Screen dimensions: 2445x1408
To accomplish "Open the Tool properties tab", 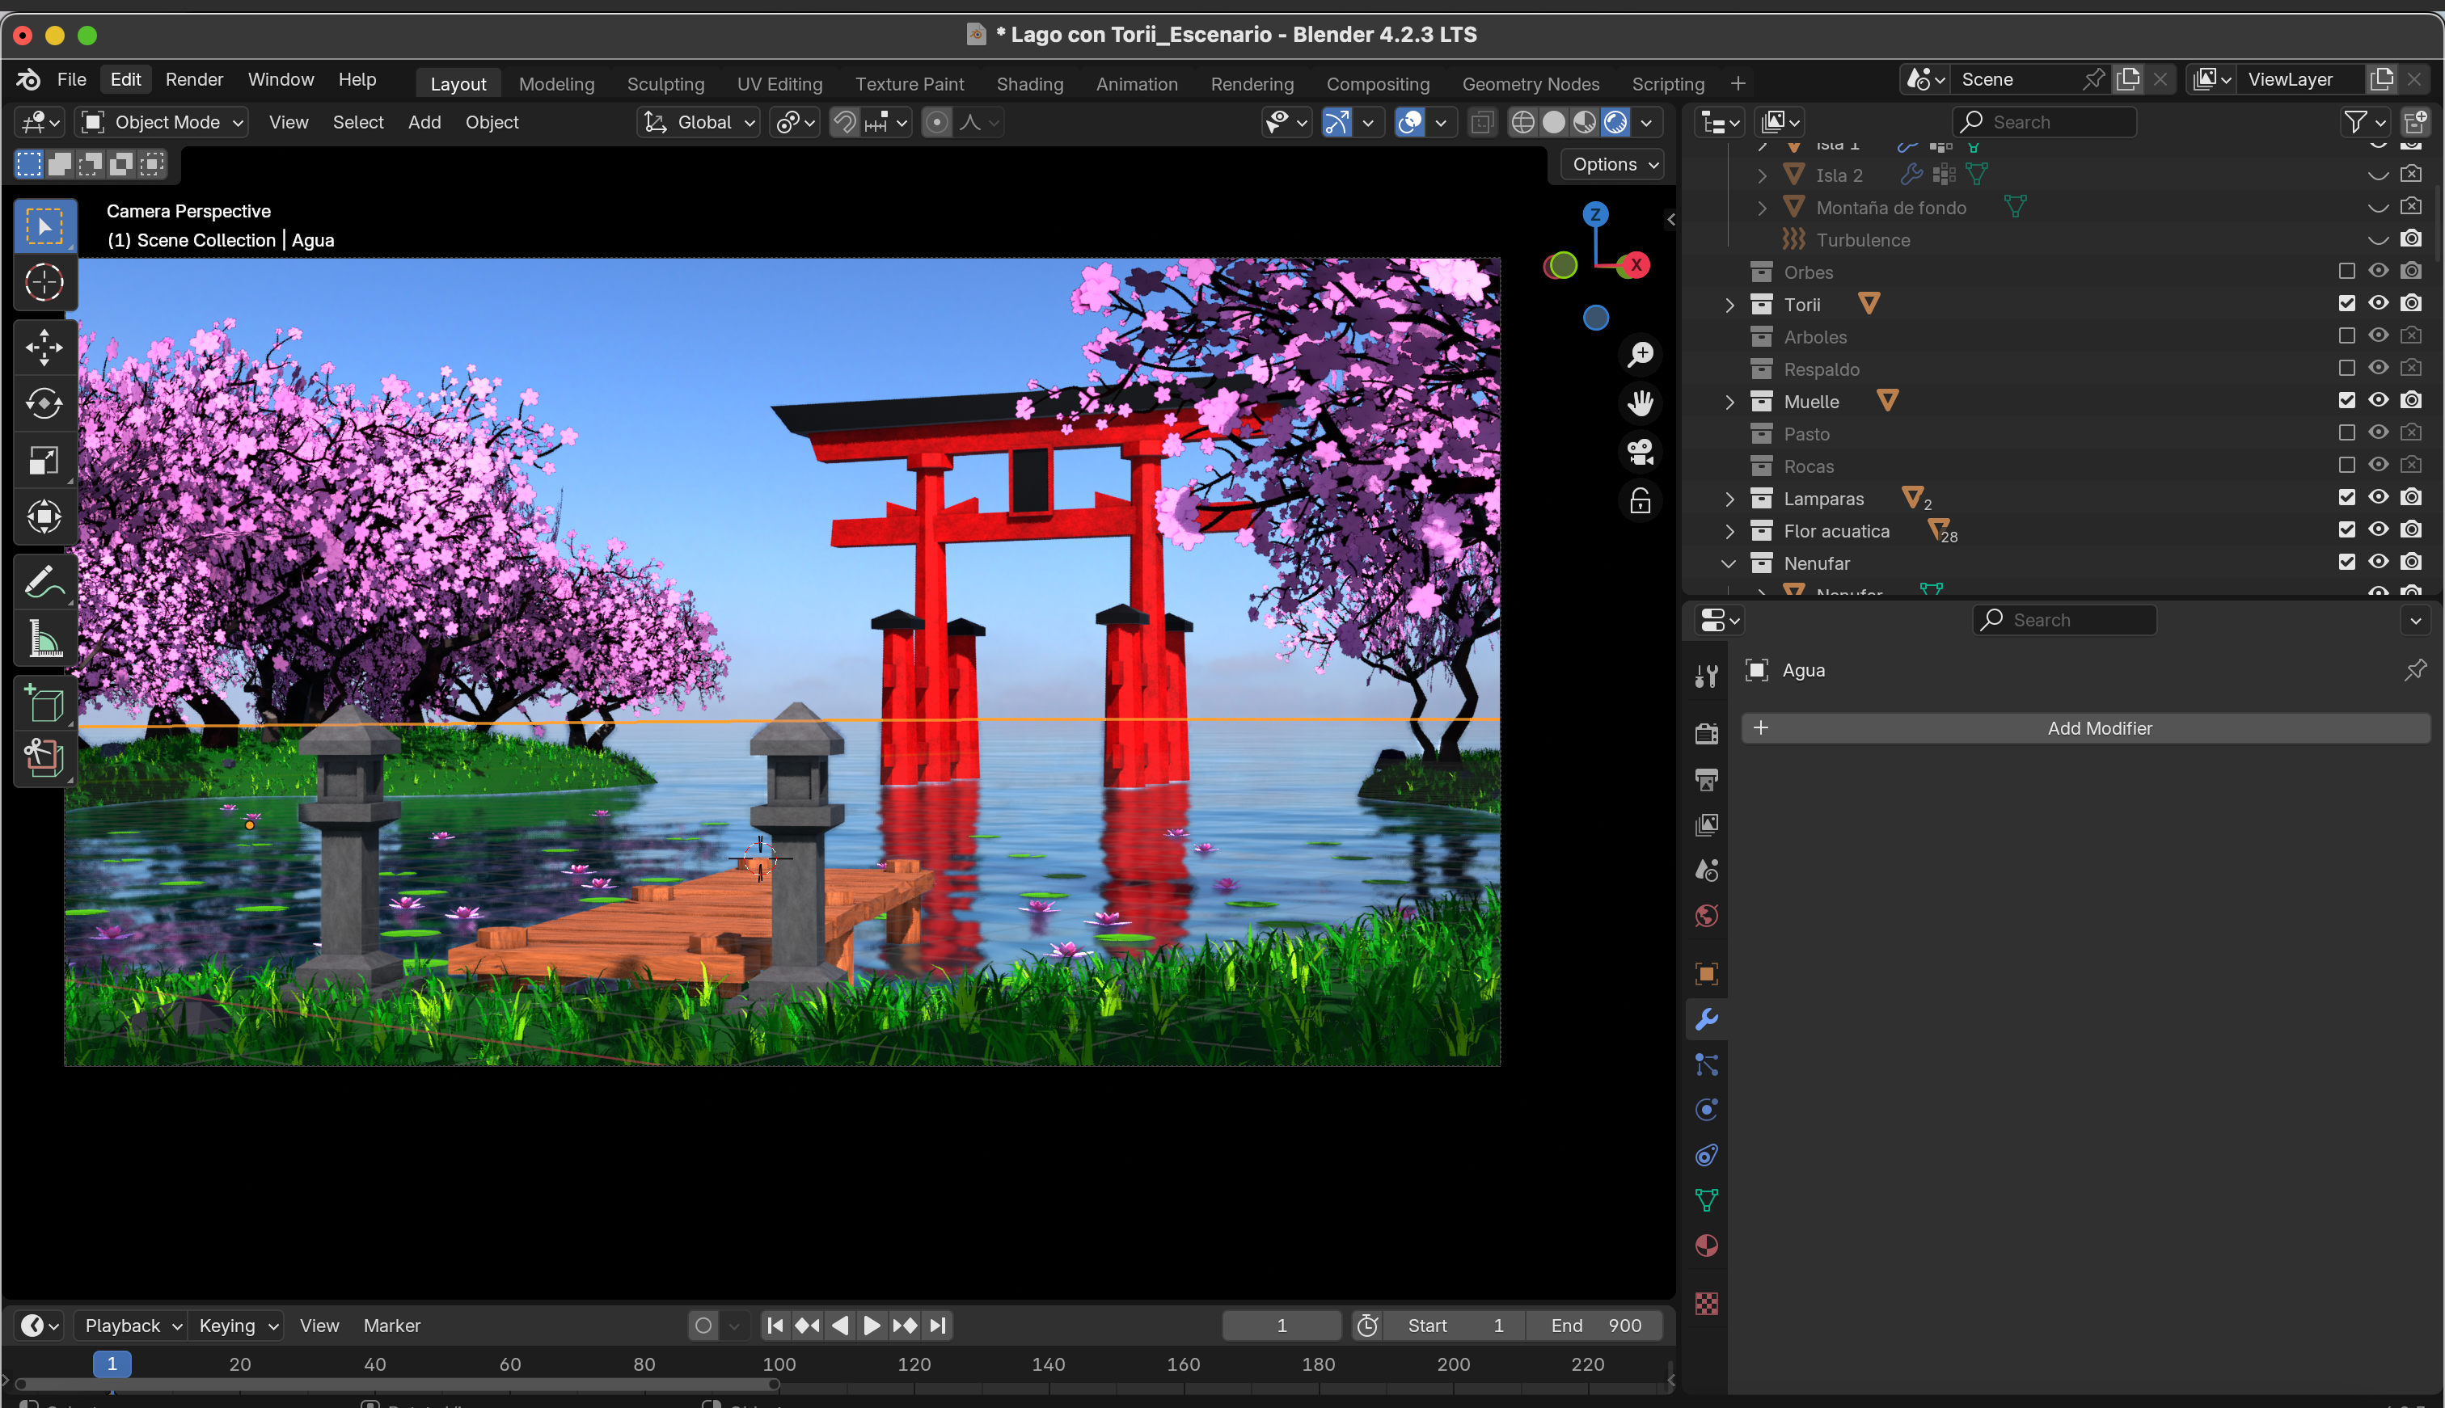I will pyautogui.click(x=1707, y=676).
